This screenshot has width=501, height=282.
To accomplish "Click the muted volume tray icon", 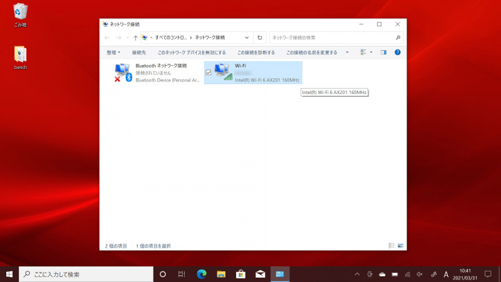I will coord(420,274).
